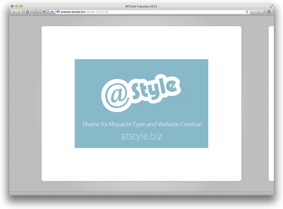Open iCloud Tabs cloud icon
Image resolution: width=283 pixels, height=209 pixels.
click(x=36, y=12)
